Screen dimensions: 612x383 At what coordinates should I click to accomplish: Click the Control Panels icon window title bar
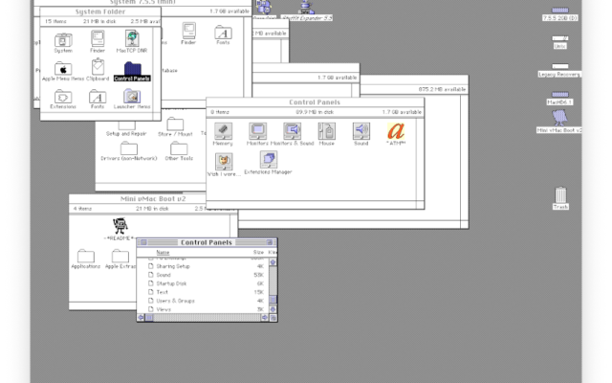[x=315, y=102]
